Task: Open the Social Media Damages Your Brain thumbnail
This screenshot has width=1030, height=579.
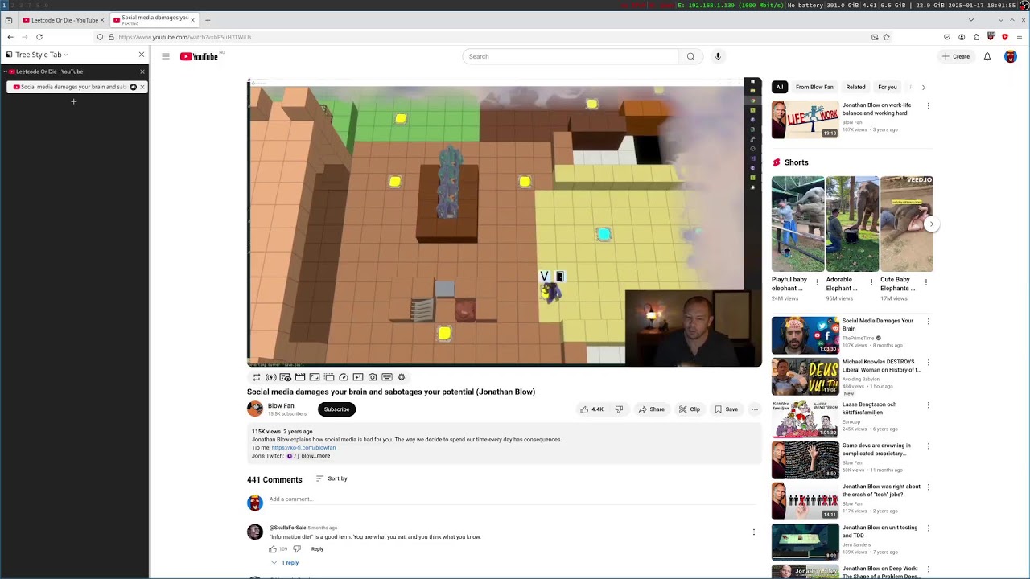Action: click(805, 335)
